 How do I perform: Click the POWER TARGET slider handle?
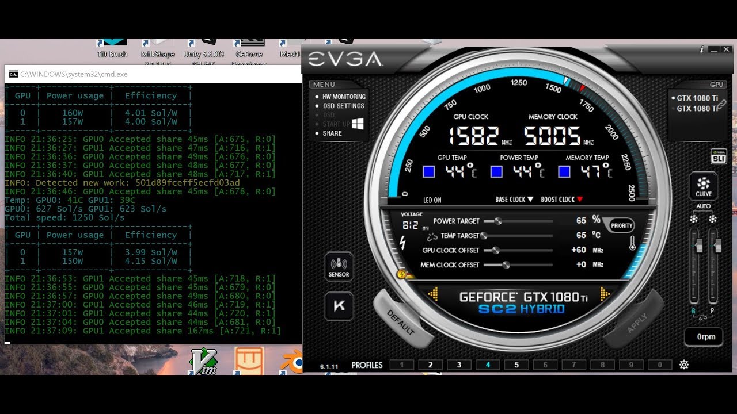point(498,221)
